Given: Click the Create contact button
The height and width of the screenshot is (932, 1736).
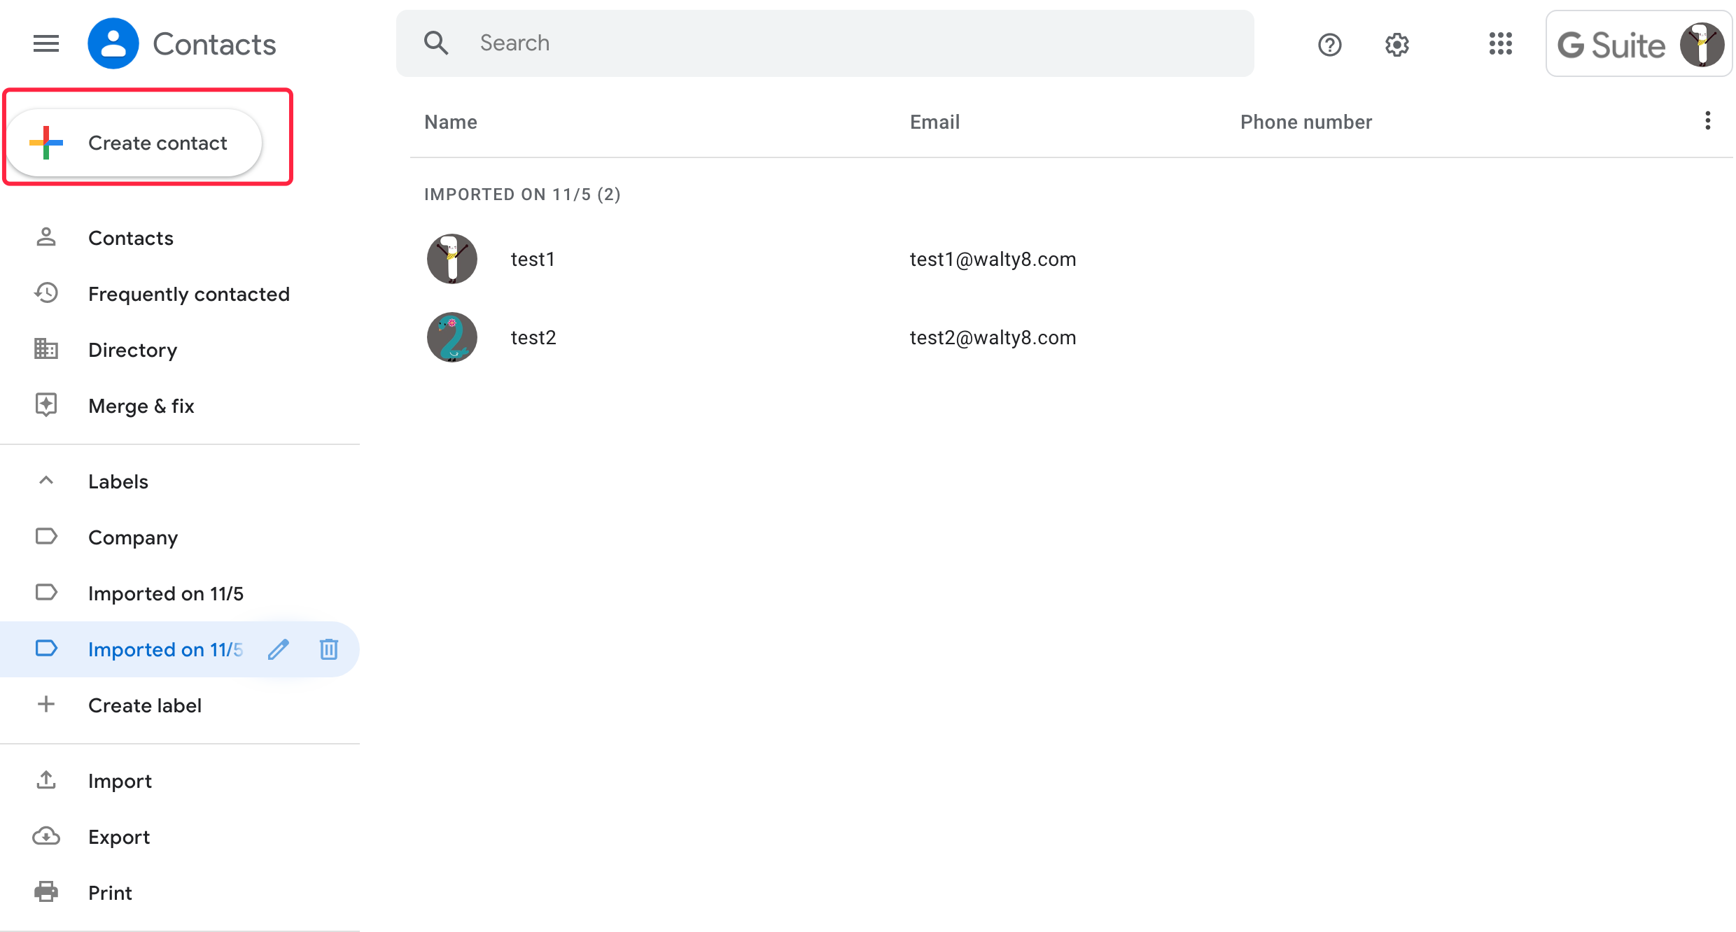Looking at the screenshot, I should [x=134, y=143].
